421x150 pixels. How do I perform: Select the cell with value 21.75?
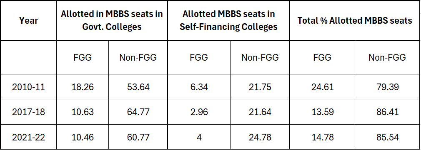(260, 87)
